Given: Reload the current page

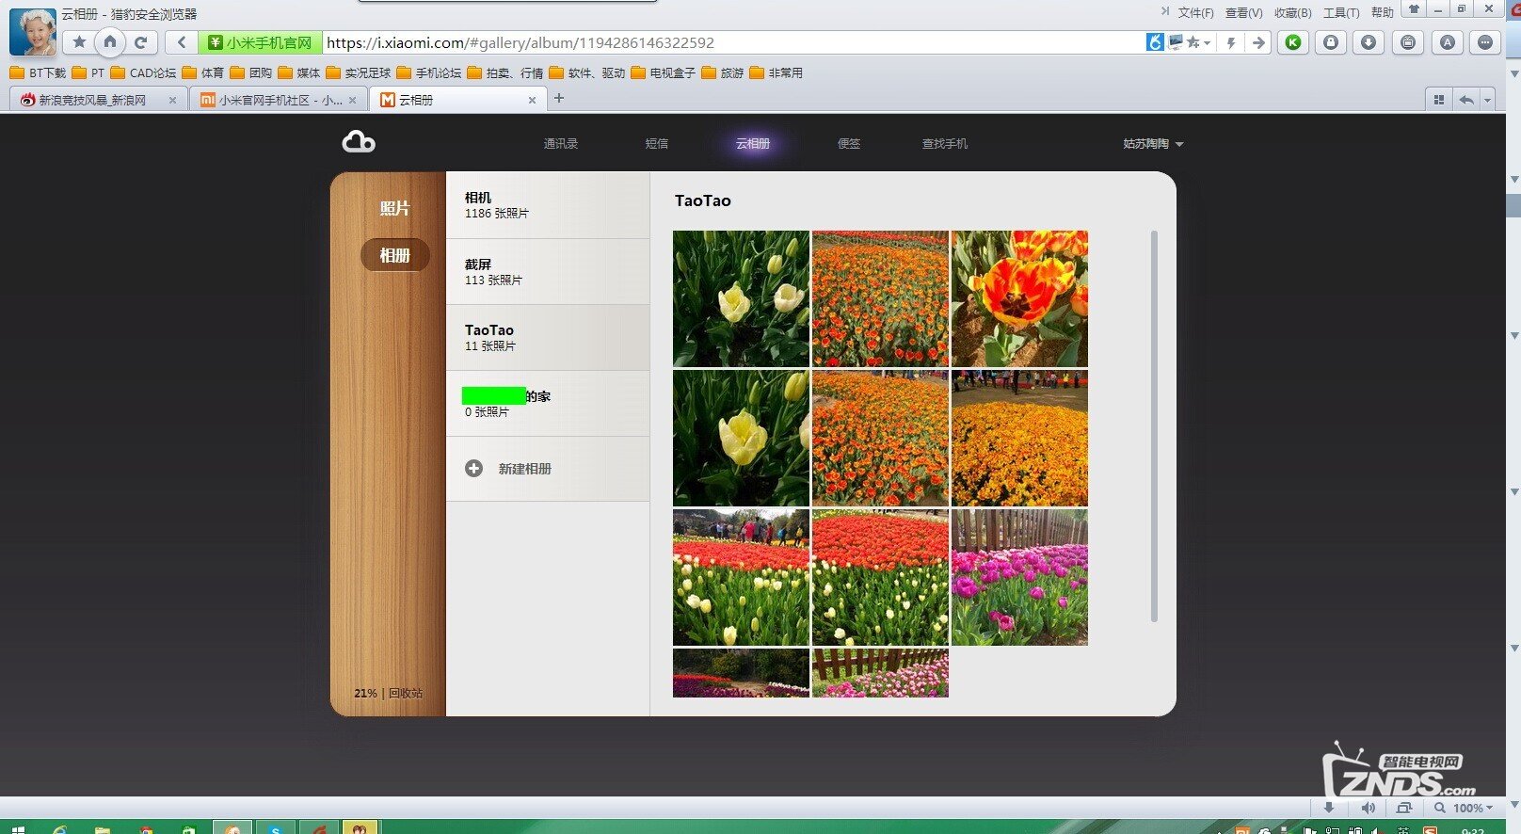Looking at the screenshot, I should coord(140,42).
